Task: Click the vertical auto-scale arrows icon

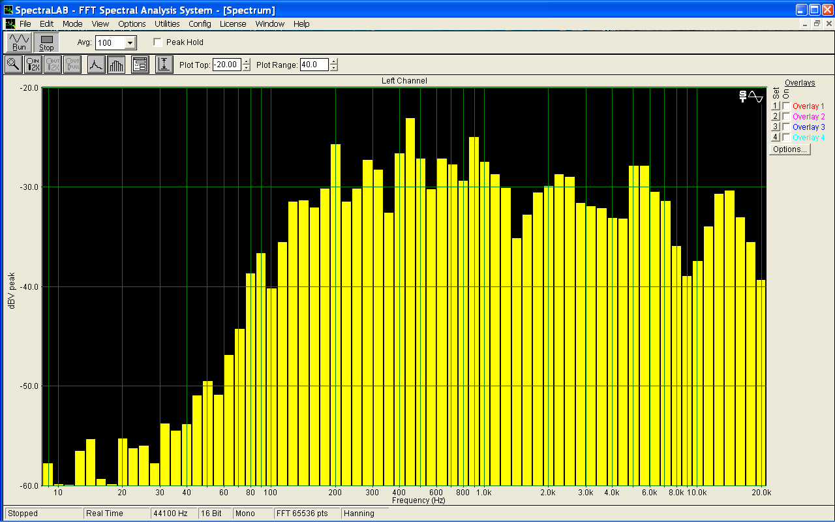Action: (164, 65)
